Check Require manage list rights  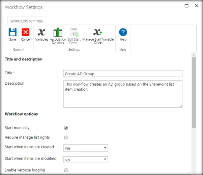66,137
